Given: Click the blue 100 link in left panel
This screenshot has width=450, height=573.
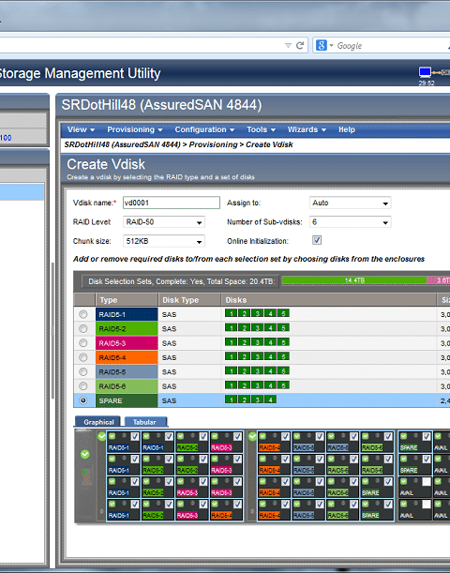Looking at the screenshot, I should (x=6, y=138).
